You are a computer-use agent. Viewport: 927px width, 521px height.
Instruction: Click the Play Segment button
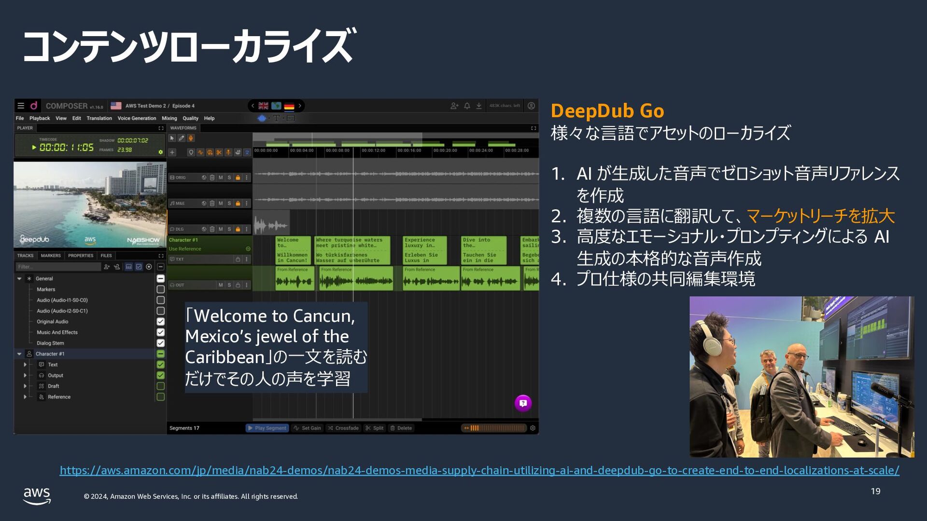[x=267, y=428]
